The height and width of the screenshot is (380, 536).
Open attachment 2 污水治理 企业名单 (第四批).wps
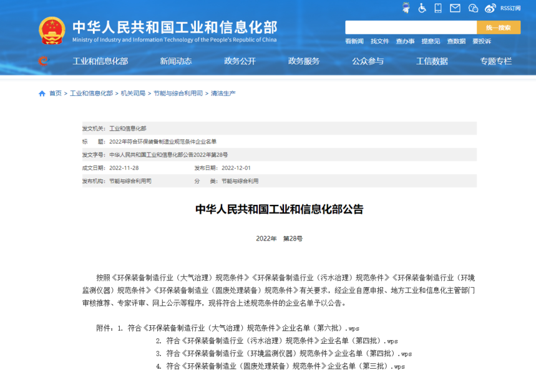click(x=282, y=341)
